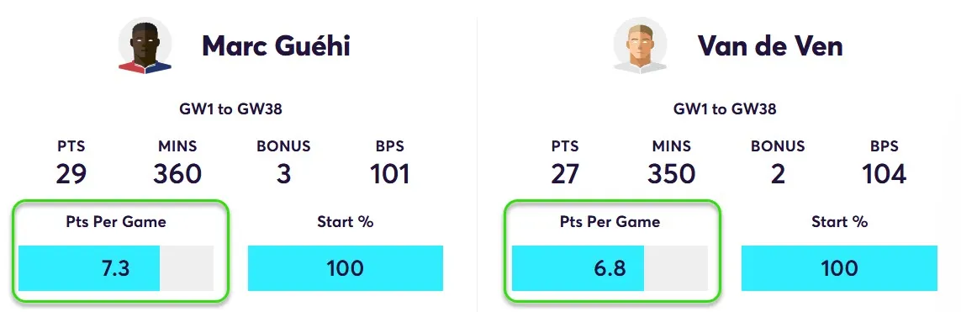
Task: Click Van de Ven's player avatar icon
Action: pyautogui.click(x=640, y=46)
